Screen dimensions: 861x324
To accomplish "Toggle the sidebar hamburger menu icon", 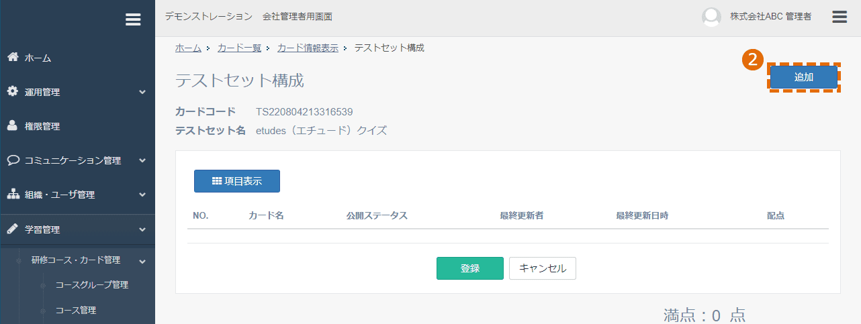I will pos(133,19).
